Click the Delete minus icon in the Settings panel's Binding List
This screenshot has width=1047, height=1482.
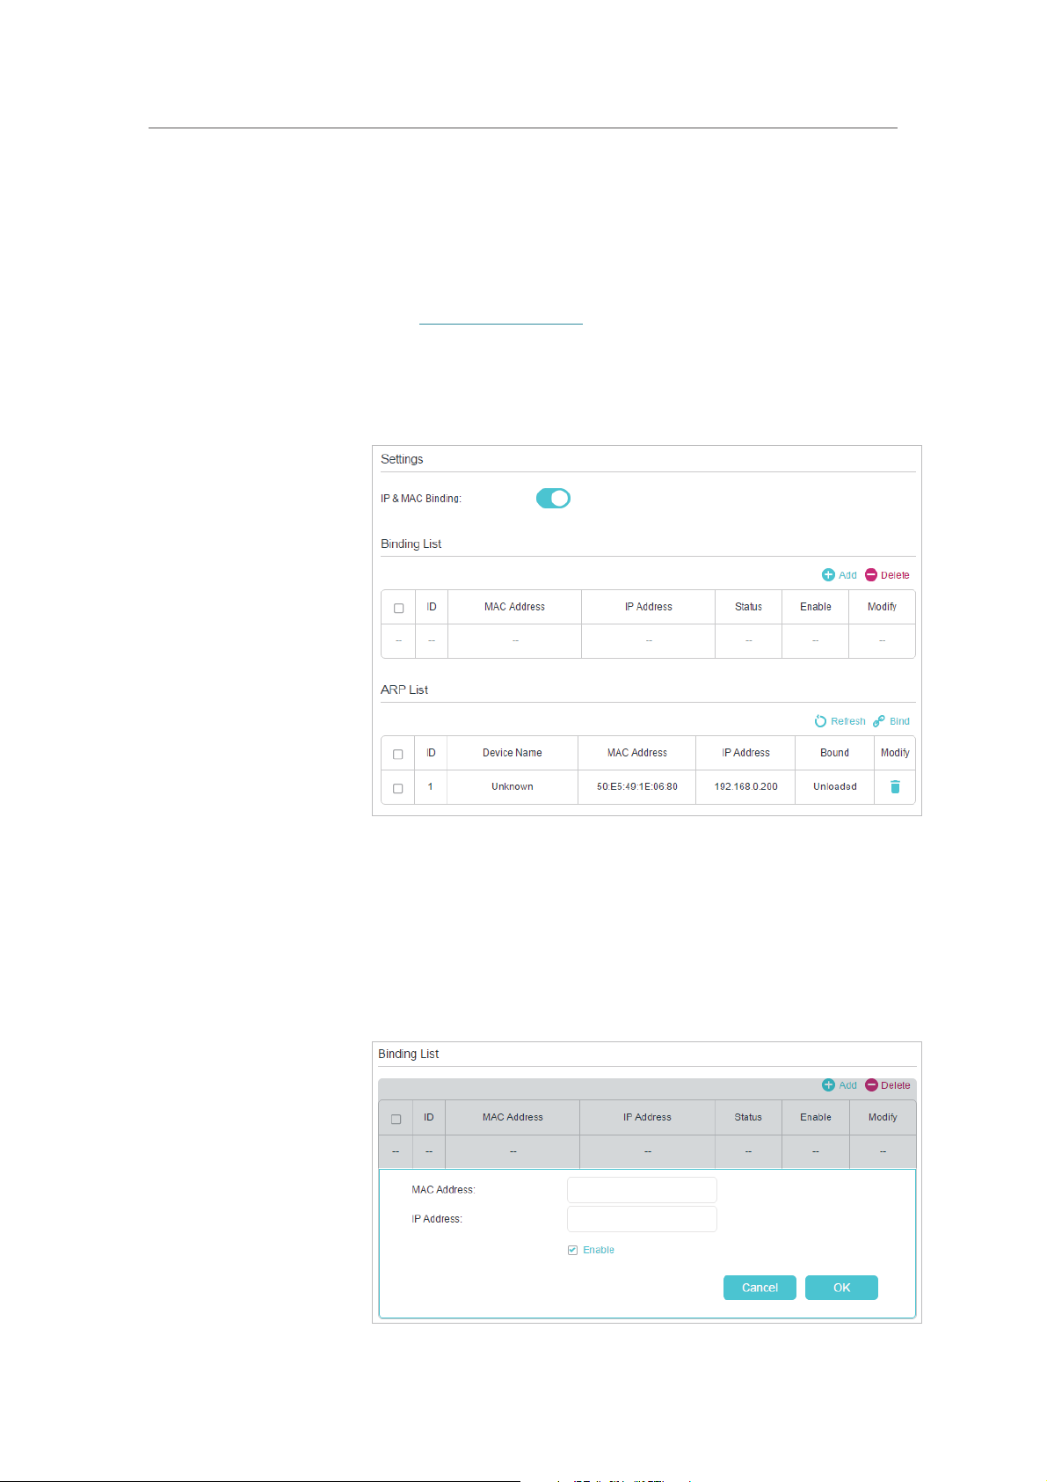point(871,575)
